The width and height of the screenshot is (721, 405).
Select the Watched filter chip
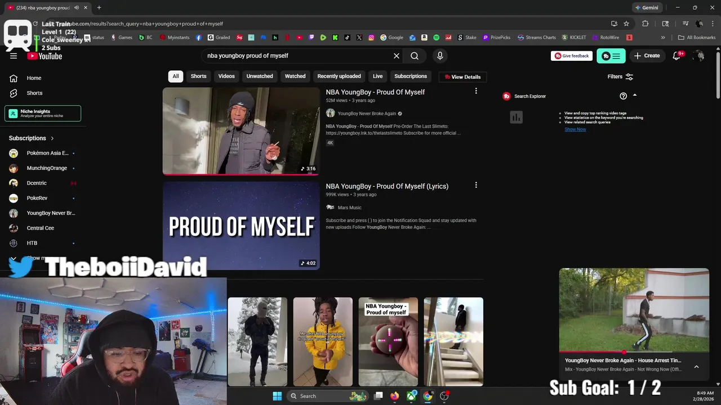pyautogui.click(x=295, y=76)
